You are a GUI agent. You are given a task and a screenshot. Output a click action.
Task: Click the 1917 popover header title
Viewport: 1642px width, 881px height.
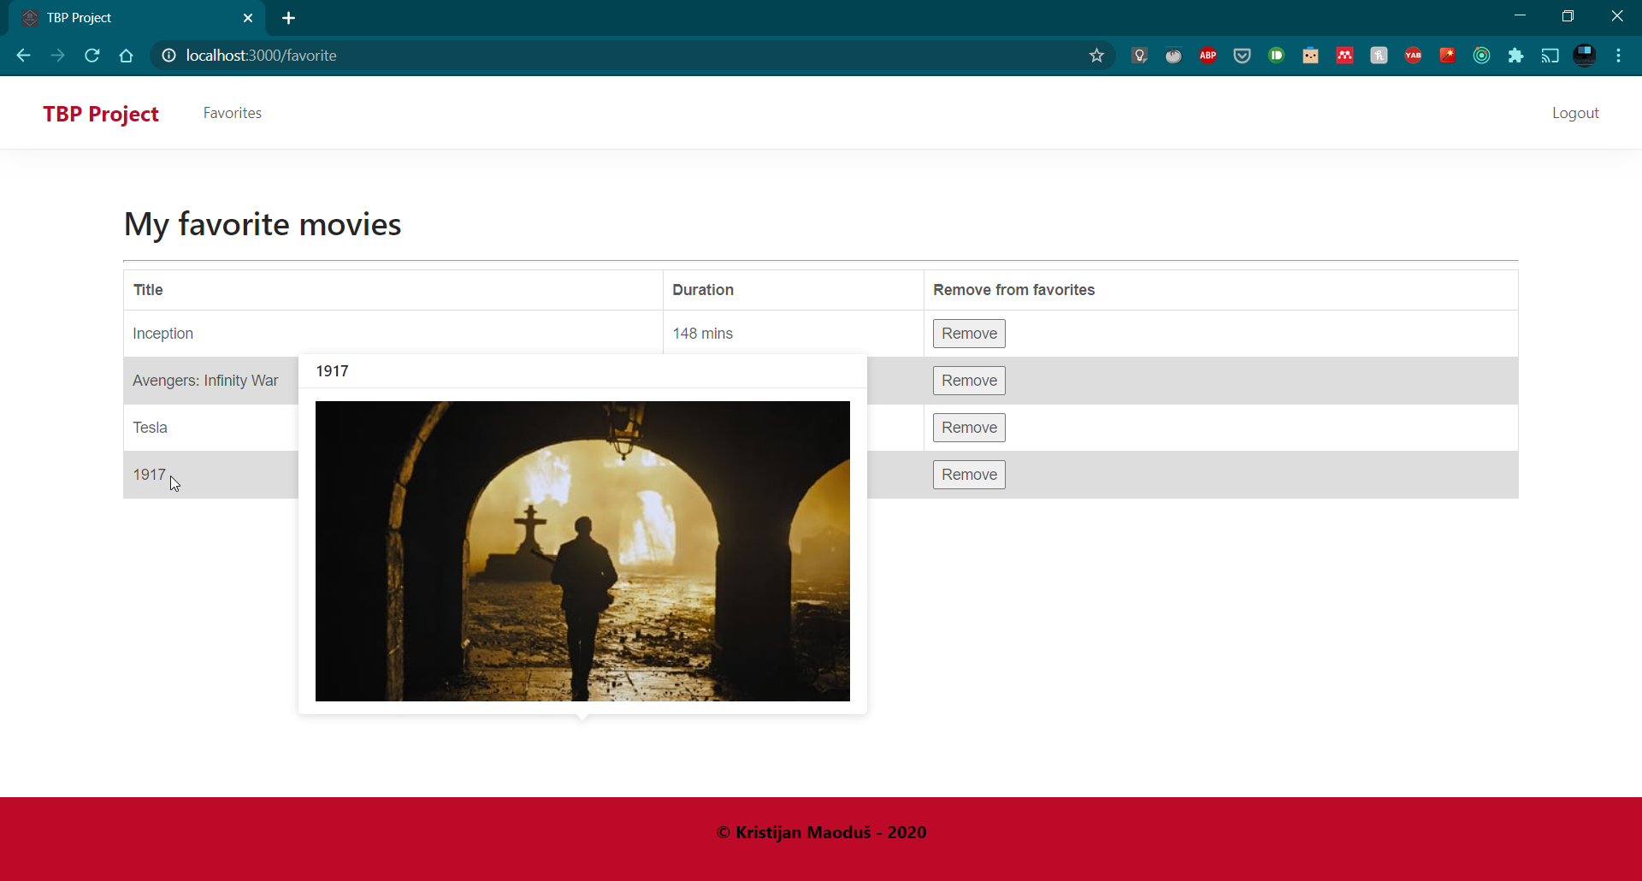click(x=332, y=371)
